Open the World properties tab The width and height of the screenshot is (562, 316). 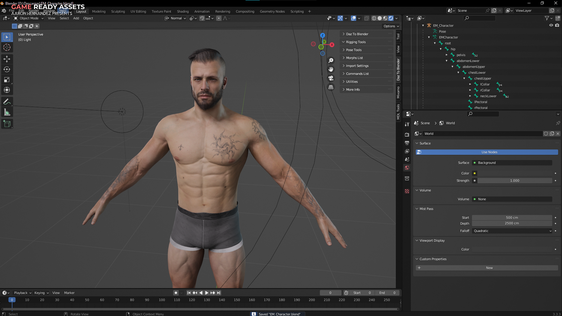407,168
